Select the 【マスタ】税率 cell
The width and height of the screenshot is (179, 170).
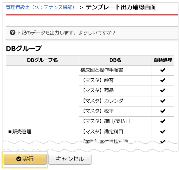tap(116, 111)
